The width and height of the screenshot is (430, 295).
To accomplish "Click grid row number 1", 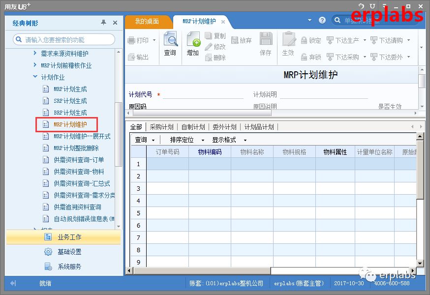I will point(138,164).
